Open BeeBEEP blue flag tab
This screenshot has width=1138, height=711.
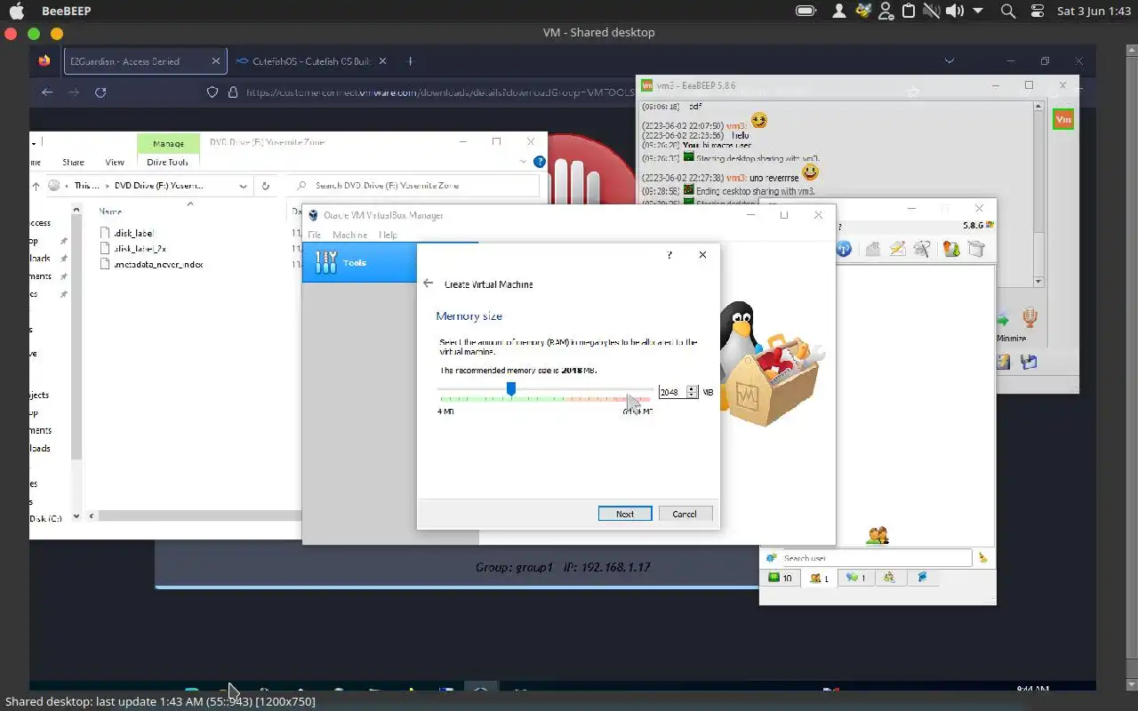click(x=922, y=578)
